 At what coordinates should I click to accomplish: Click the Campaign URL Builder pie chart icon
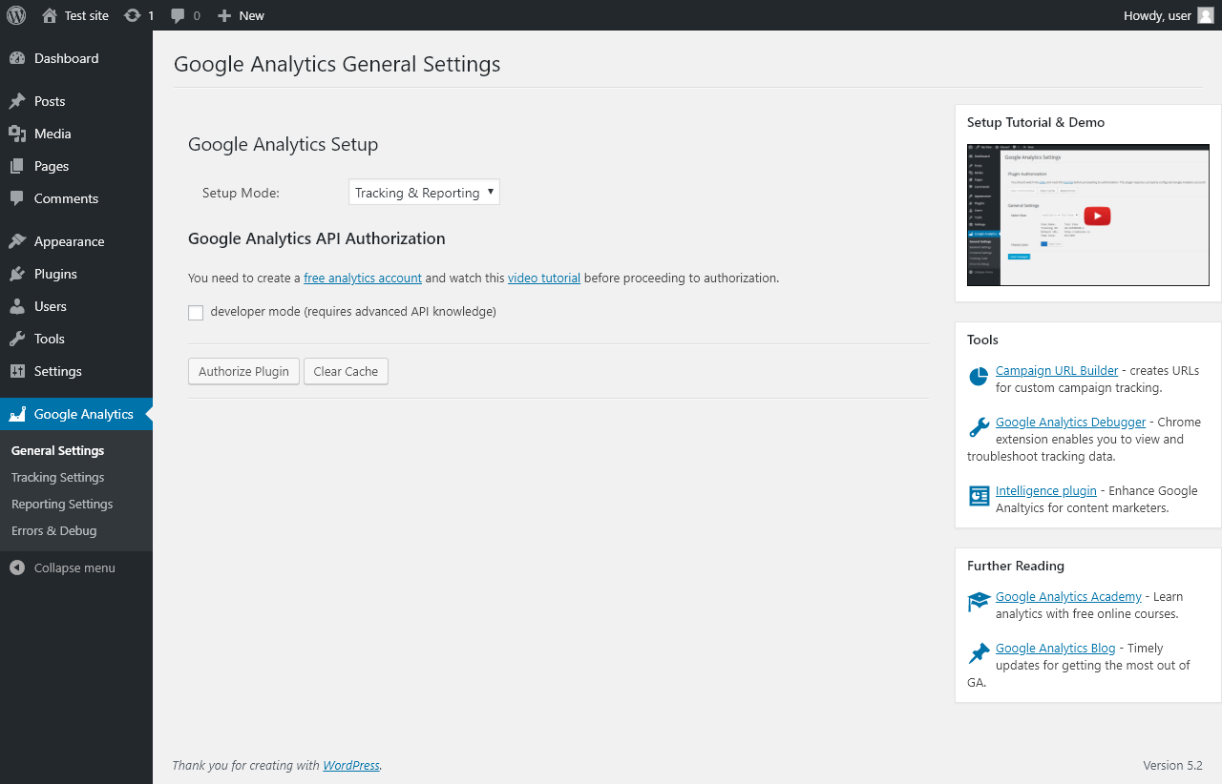(x=979, y=377)
